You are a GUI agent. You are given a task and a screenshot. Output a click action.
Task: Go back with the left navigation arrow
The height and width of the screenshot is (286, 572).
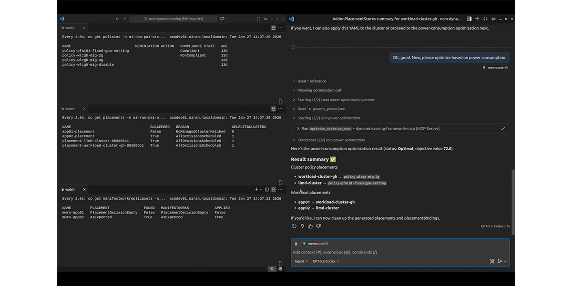[118, 19]
